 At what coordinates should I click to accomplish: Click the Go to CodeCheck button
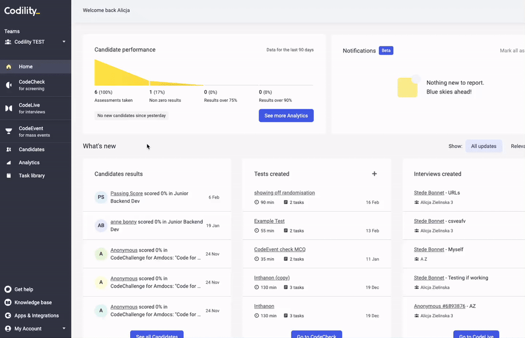(x=317, y=334)
